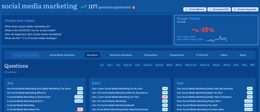Click the -18% trend value
Viewport: 260px width, 112px height.
tap(207, 30)
